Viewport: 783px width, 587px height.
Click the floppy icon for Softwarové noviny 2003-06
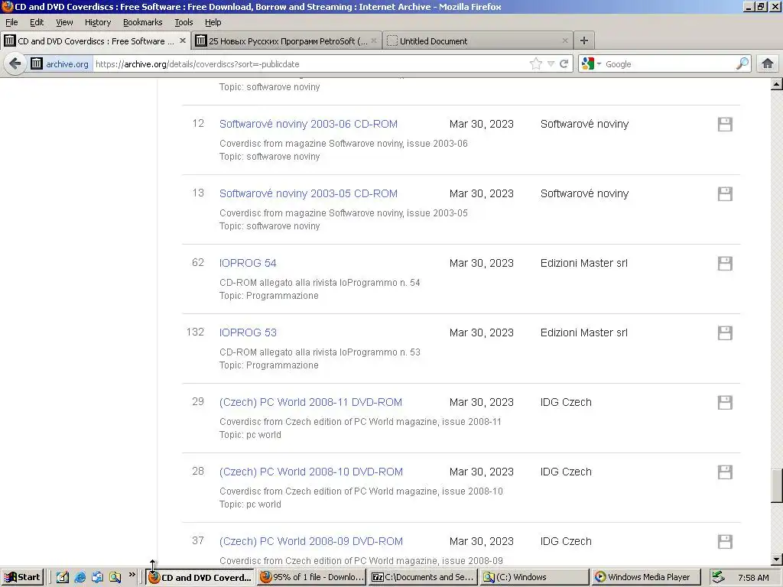(725, 125)
